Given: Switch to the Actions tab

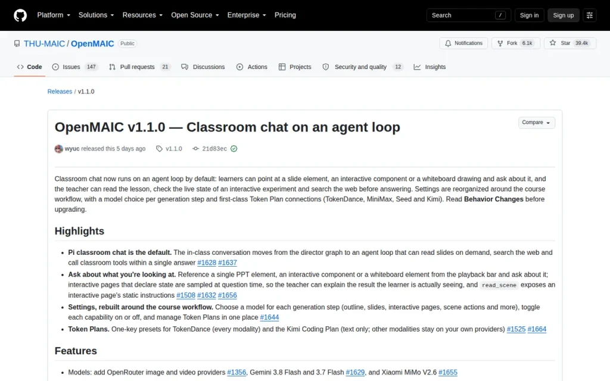Looking at the screenshot, I should [x=252, y=67].
